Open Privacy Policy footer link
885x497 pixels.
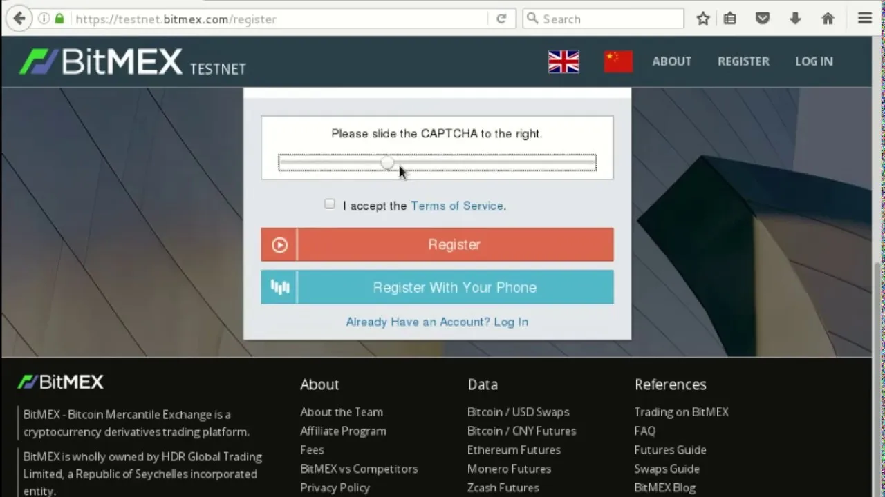pyautogui.click(x=335, y=487)
